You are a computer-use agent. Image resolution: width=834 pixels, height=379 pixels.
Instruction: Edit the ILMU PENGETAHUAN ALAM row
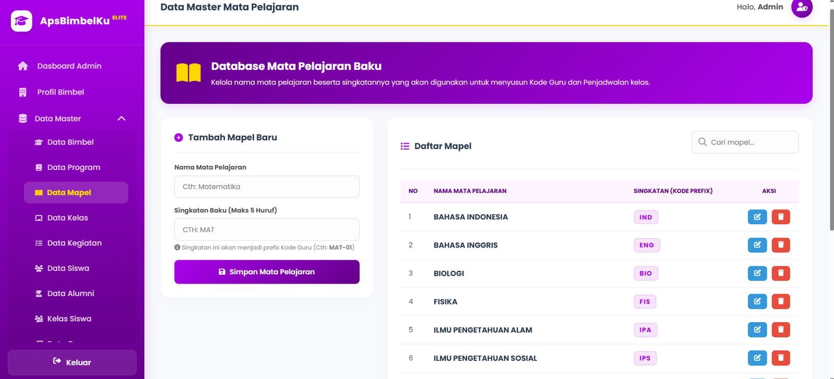coord(757,329)
